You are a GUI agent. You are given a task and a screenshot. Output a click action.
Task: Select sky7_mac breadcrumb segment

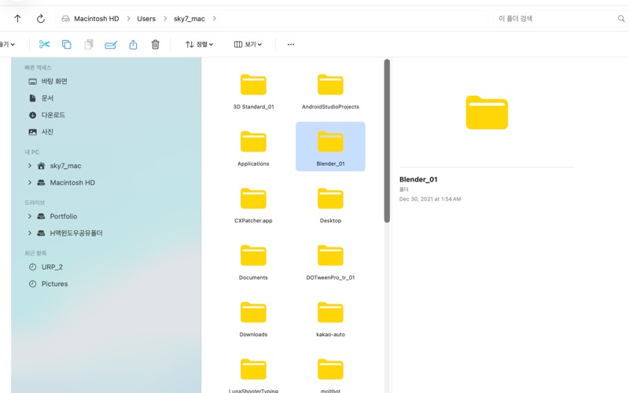[189, 19]
